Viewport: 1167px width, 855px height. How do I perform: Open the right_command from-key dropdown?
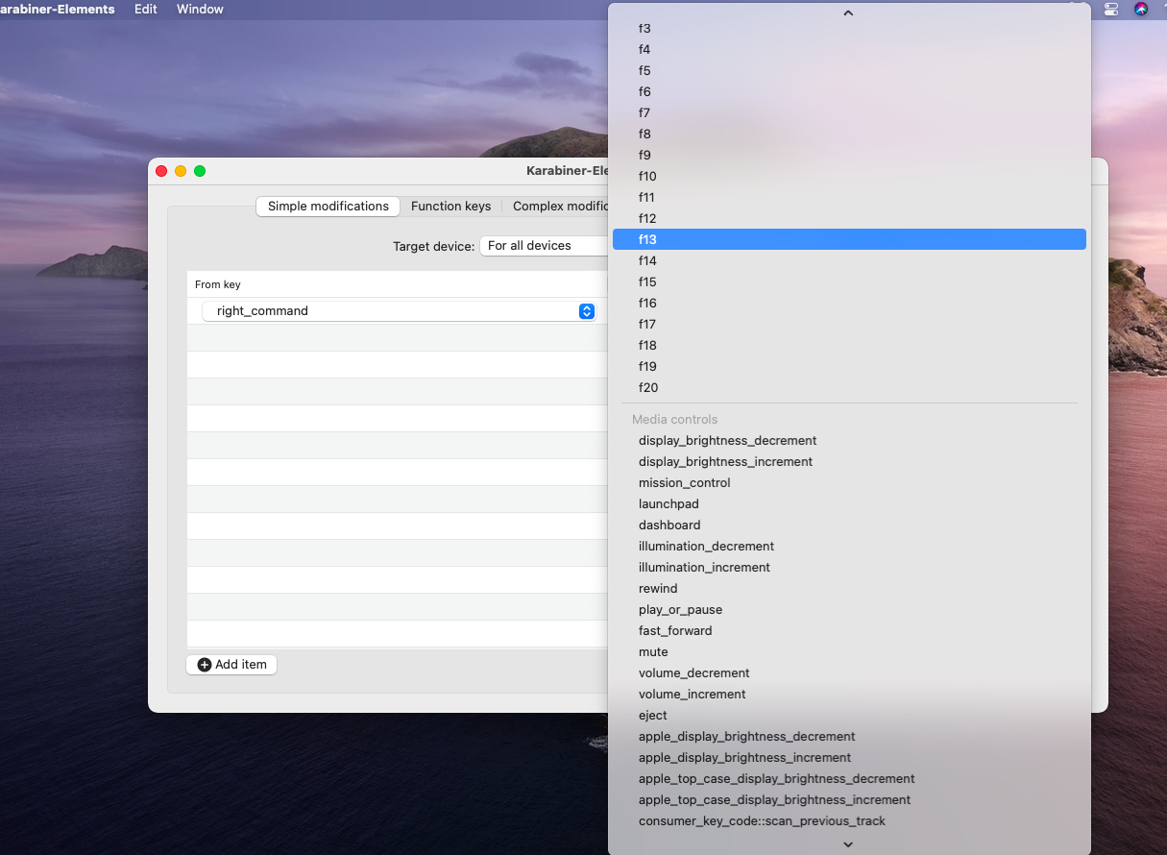399,311
